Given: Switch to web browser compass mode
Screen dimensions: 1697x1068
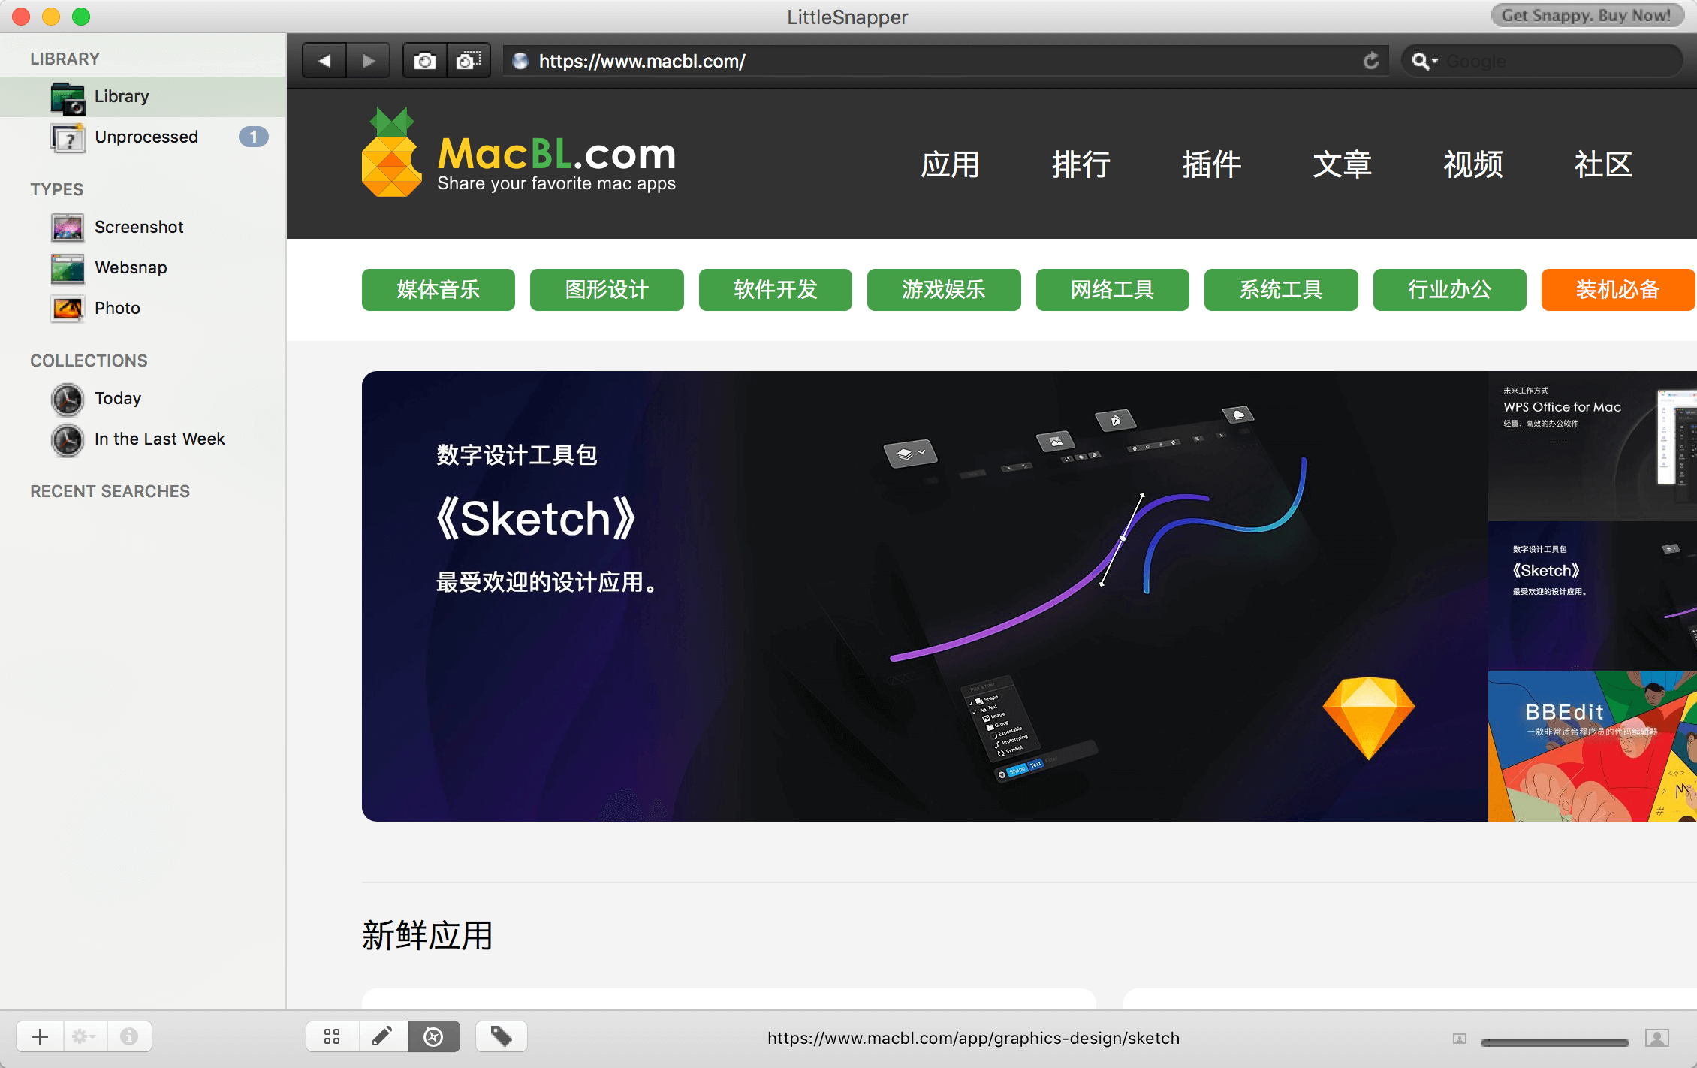Looking at the screenshot, I should 434,1037.
